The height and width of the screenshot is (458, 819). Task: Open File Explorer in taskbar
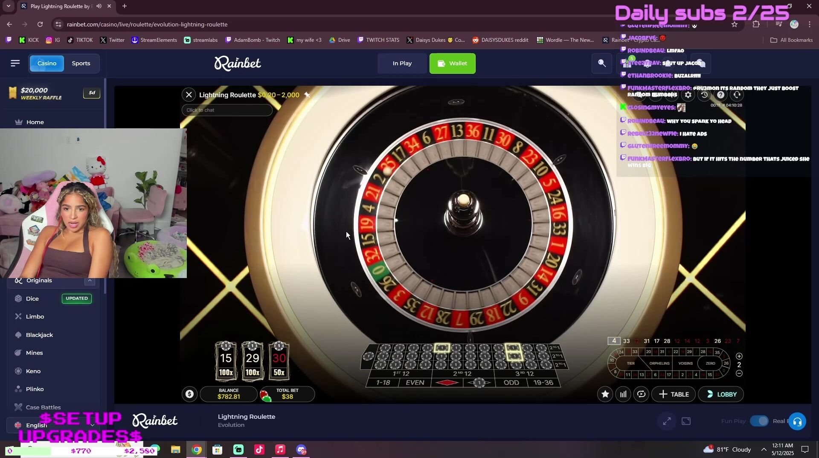point(175,450)
